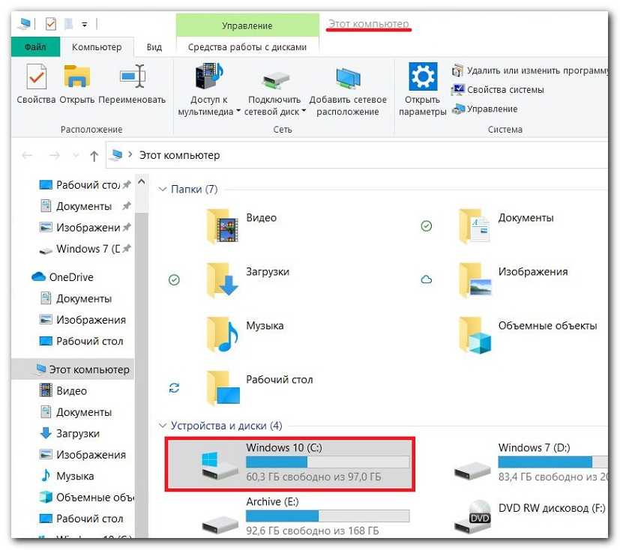Open Видео in the navigation pane

pyautogui.click(x=63, y=390)
